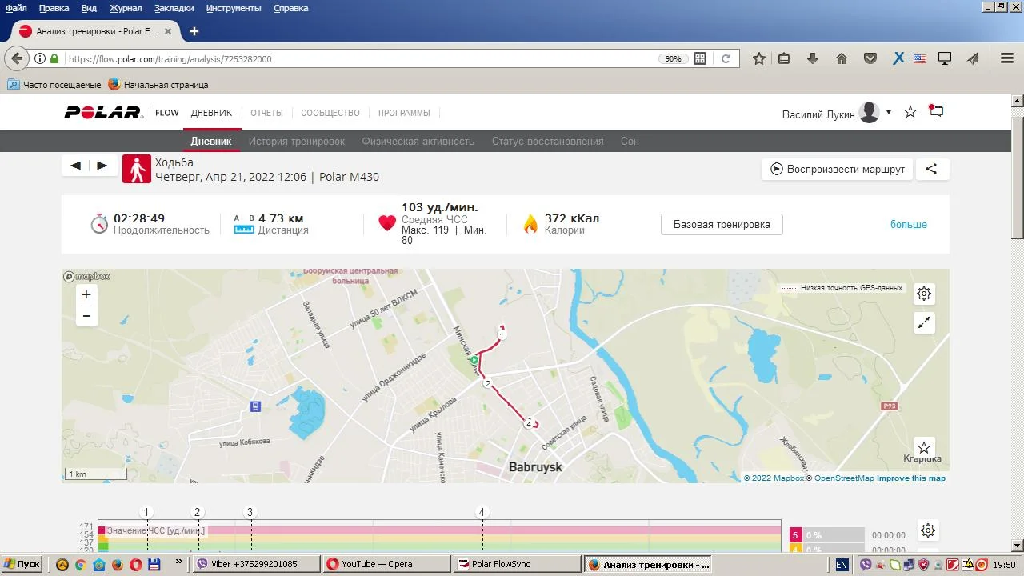Viewport: 1024px width, 576px height.
Task: Open the Правка menu
Action: pyautogui.click(x=54, y=8)
